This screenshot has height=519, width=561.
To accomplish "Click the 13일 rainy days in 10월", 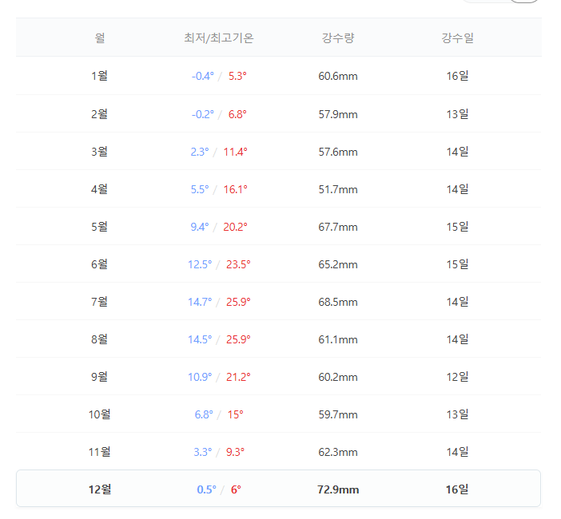I will pos(457,414).
